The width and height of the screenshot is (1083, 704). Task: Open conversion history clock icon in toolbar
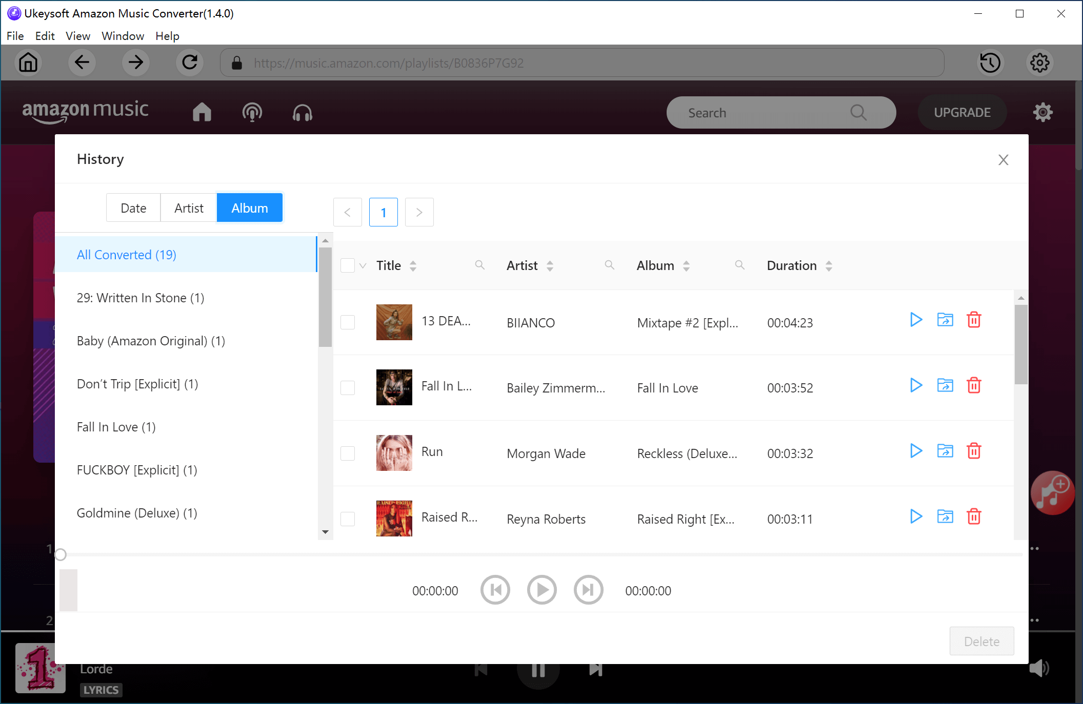[x=990, y=63]
